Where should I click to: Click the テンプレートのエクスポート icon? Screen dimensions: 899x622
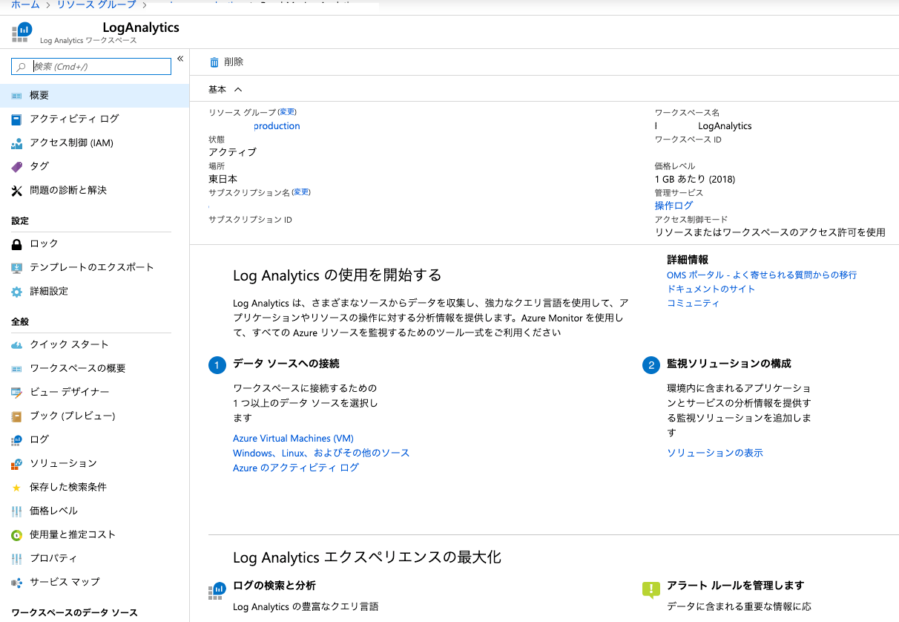pyautogui.click(x=17, y=268)
